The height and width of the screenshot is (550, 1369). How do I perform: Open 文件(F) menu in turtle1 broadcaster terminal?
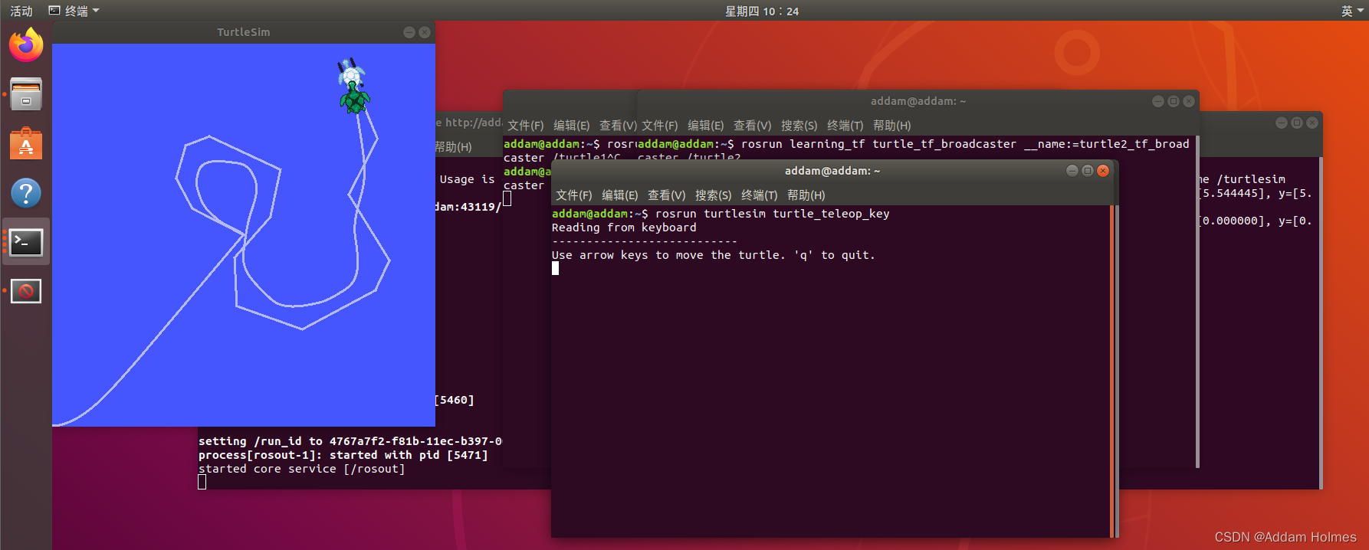(526, 126)
